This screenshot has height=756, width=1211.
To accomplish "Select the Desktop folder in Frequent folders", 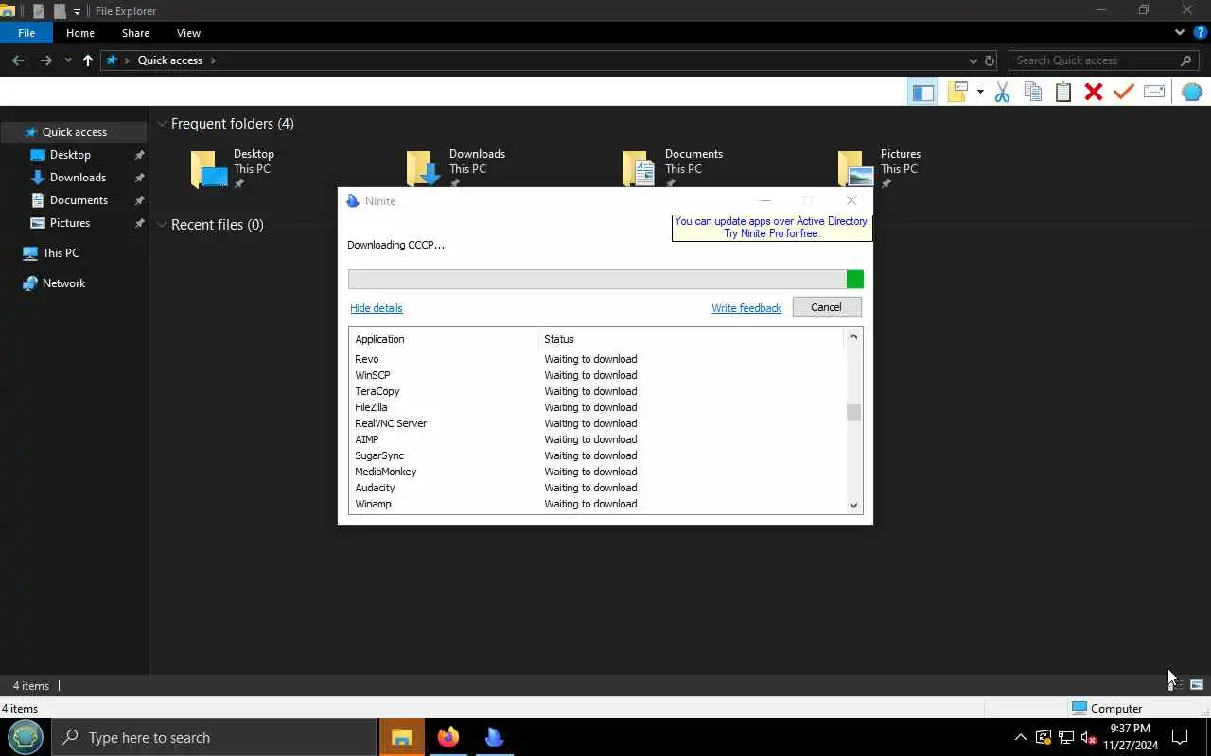I will point(234,168).
